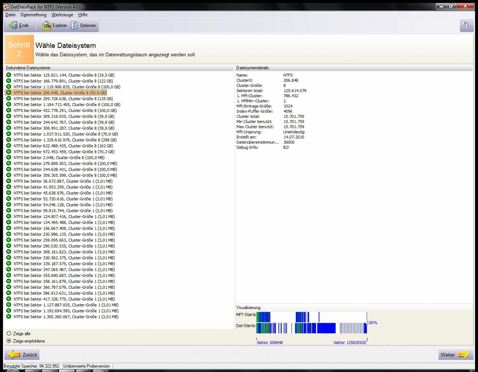This screenshot has width=478, height=372.
Task: Click the "Erstellt am" date 14.07.2010
Action: 294,137
